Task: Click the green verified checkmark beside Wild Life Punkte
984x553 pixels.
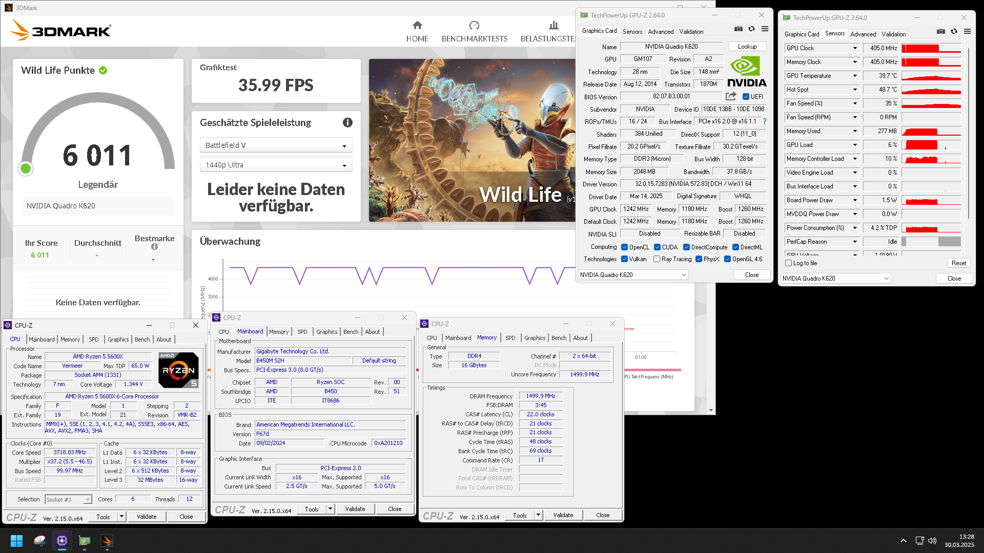Action: click(103, 70)
